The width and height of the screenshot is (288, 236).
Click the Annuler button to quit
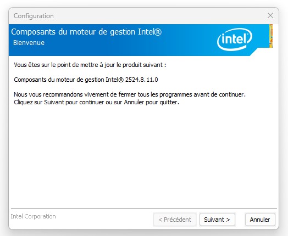click(260, 220)
